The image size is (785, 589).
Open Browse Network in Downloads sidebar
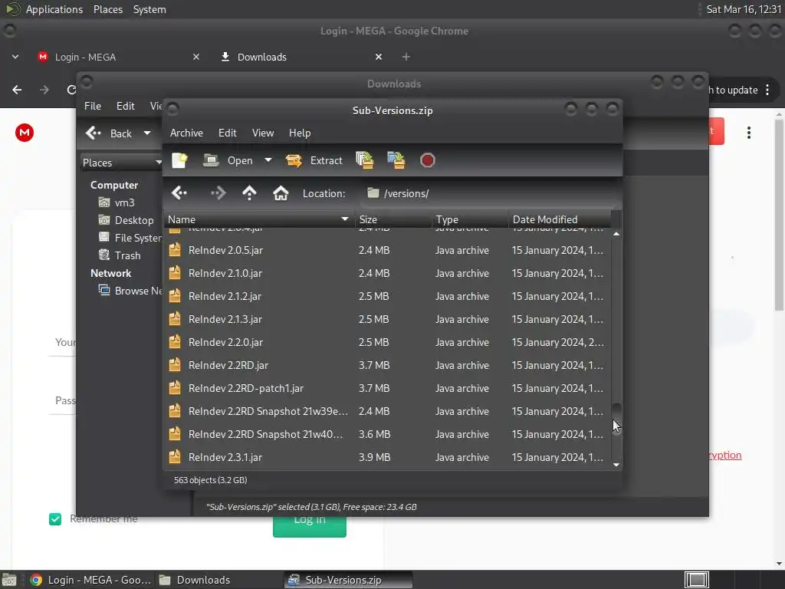[130, 291]
